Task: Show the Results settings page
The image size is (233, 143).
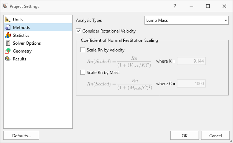Action: point(38,59)
